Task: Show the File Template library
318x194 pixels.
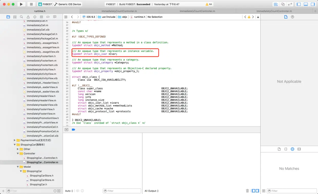Action: [279, 149]
